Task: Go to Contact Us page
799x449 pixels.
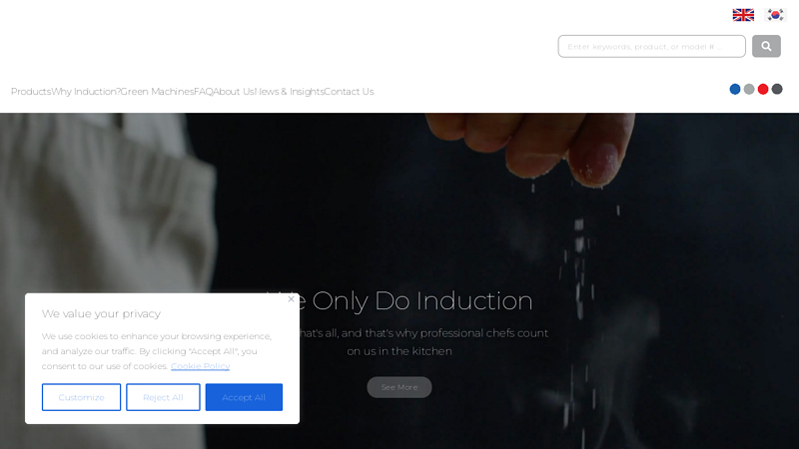Action: pos(349,92)
